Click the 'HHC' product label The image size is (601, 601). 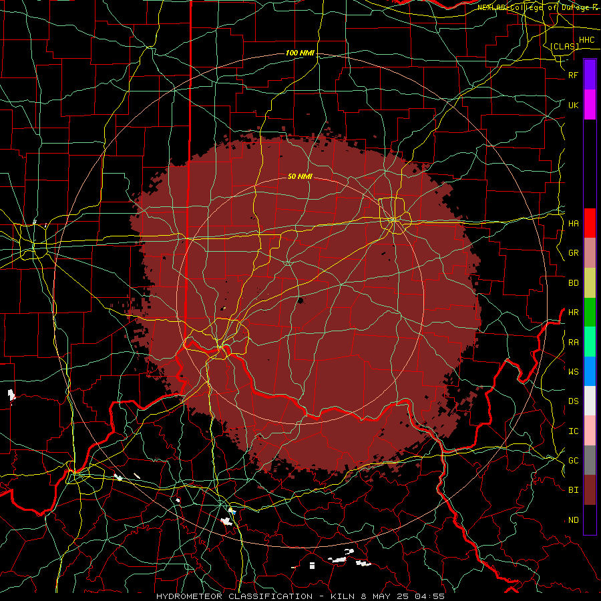pos(587,40)
